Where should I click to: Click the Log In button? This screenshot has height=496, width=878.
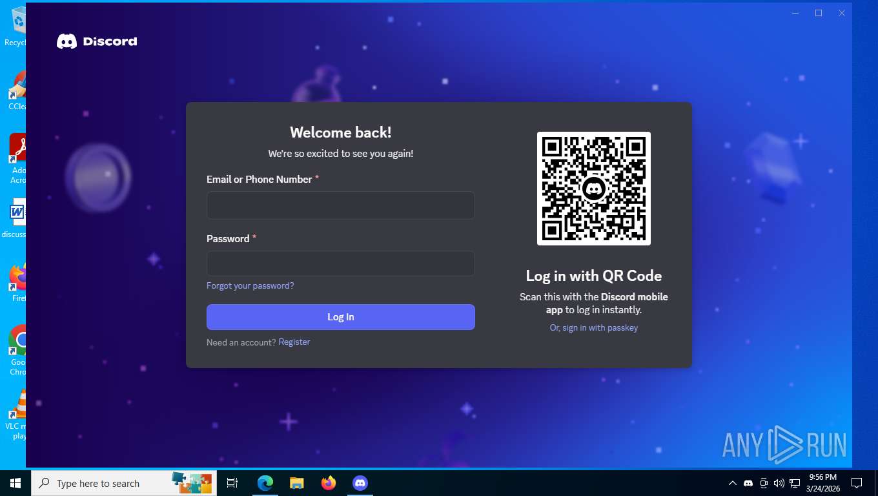click(340, 317)
